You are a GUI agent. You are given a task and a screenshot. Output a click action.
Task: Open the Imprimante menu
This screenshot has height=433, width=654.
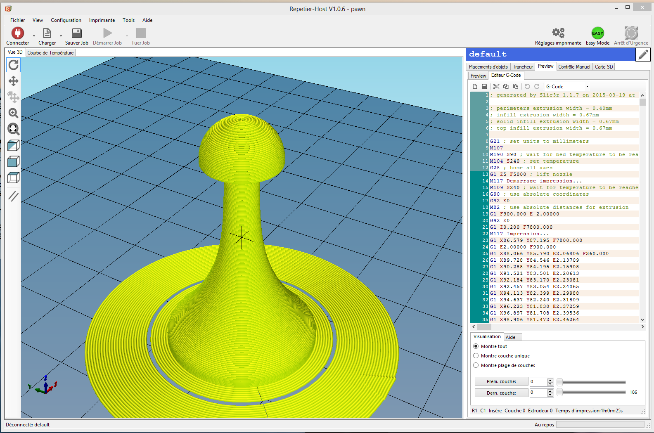click(x=102, y=20)
